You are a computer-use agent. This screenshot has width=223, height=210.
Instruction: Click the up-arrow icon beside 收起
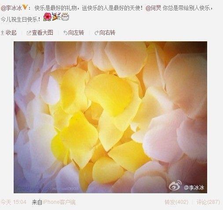[x=3, y=33]
